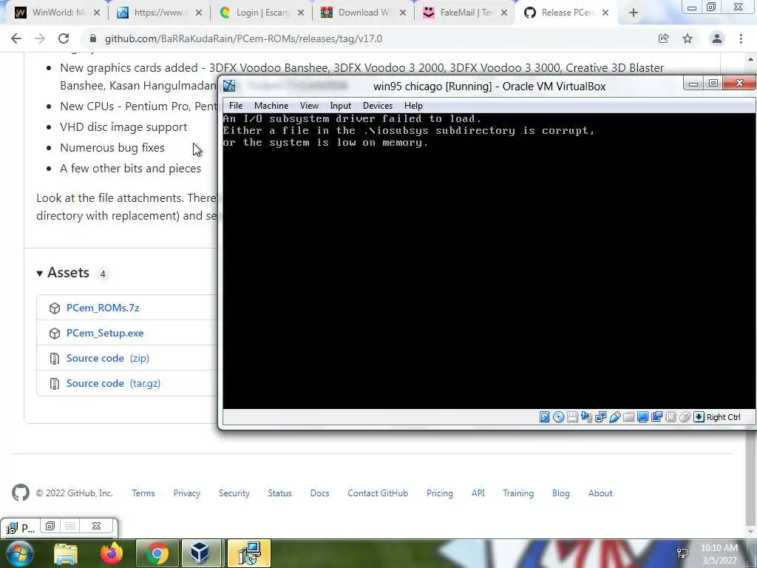The image size is (757, 568).
Task: Click the Chrome taskbar button
Action: coord(157,553)
